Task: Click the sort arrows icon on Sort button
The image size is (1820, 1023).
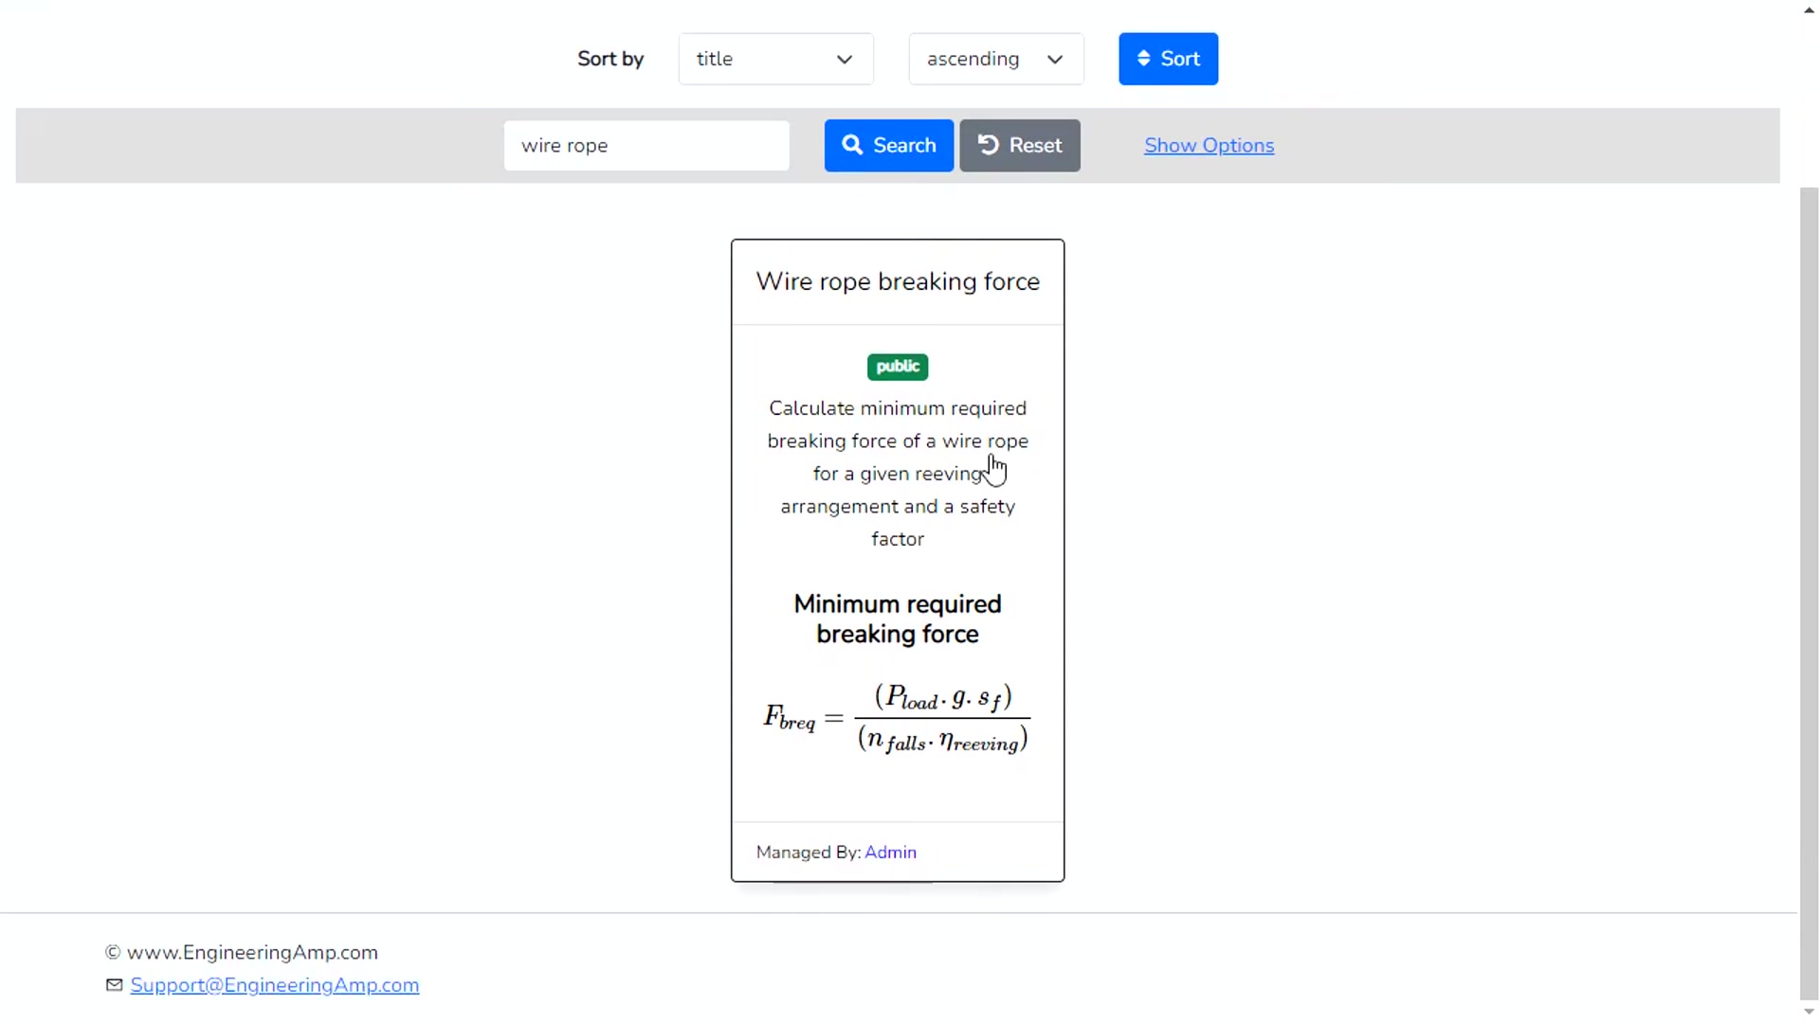Action: click(x=1143, y=59)
